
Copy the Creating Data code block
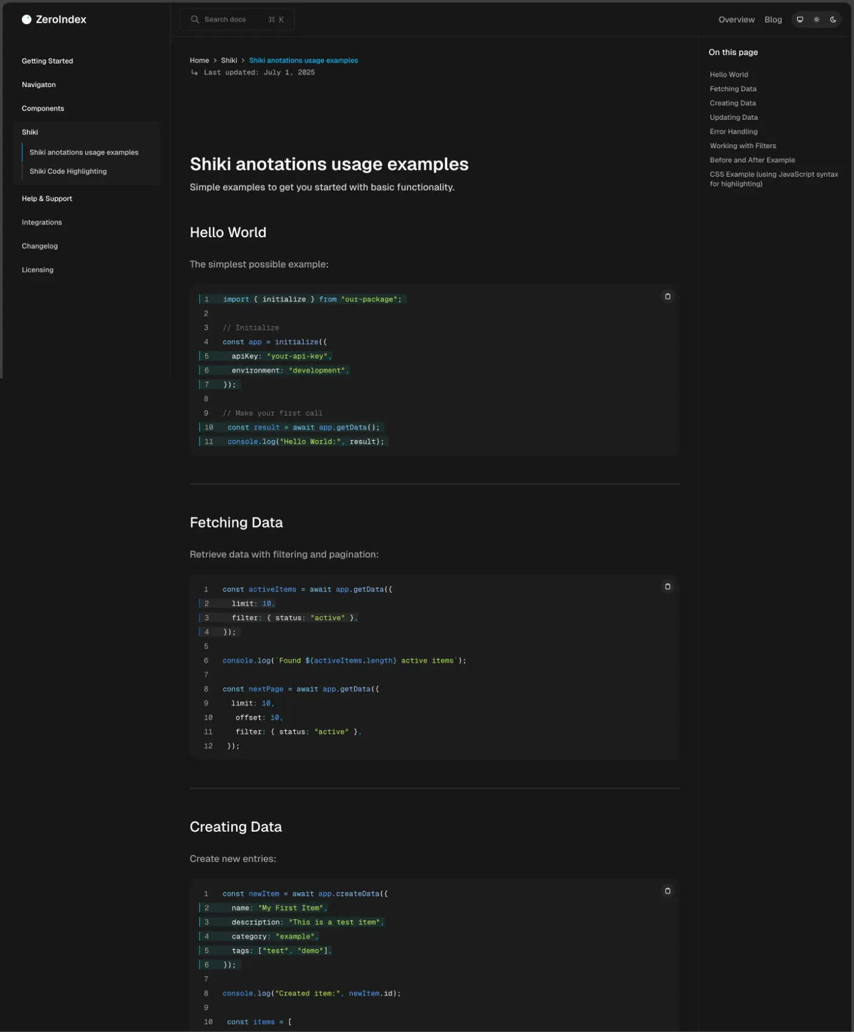click(667, 891)
